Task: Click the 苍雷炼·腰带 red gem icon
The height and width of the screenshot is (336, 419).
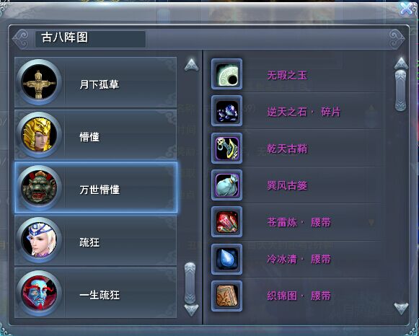Action: pos(226,221)
